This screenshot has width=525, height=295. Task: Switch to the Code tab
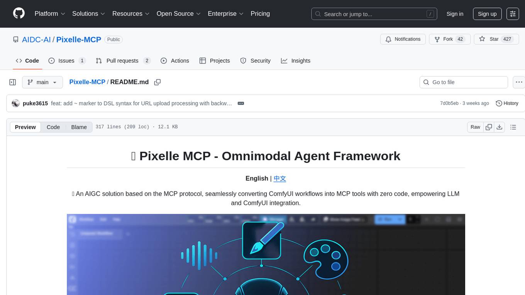[x=27, y=61]
